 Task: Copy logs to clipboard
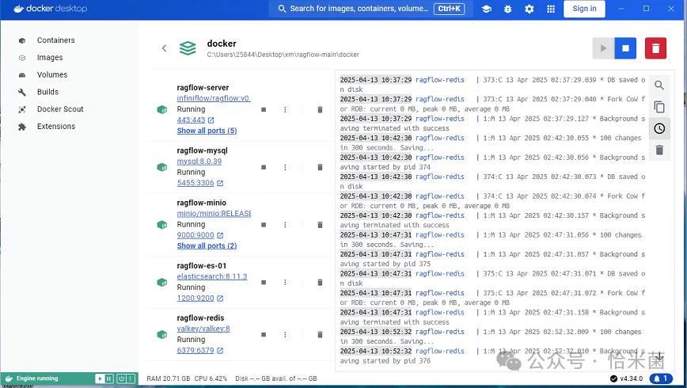[x=659, y=107]
